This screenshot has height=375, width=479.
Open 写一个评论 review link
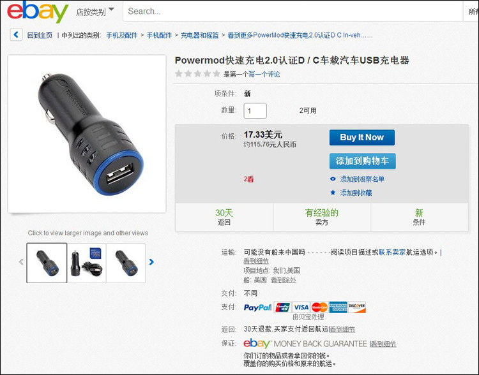[x=264, y=74]
